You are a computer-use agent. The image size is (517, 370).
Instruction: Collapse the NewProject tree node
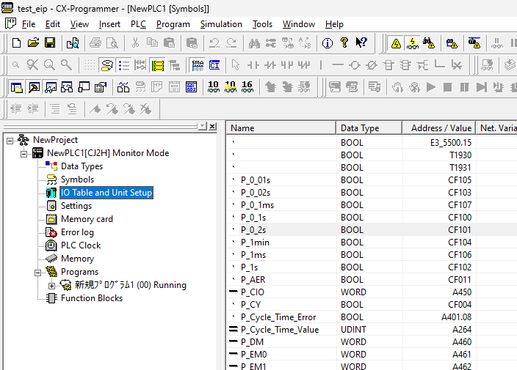(x=10, y=141)
